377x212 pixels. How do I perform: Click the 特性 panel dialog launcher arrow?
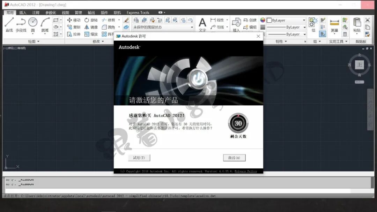(305, 41)
